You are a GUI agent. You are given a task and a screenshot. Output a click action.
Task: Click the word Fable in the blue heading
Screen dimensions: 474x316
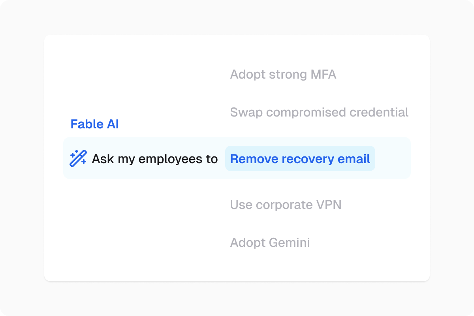(87, 124)
